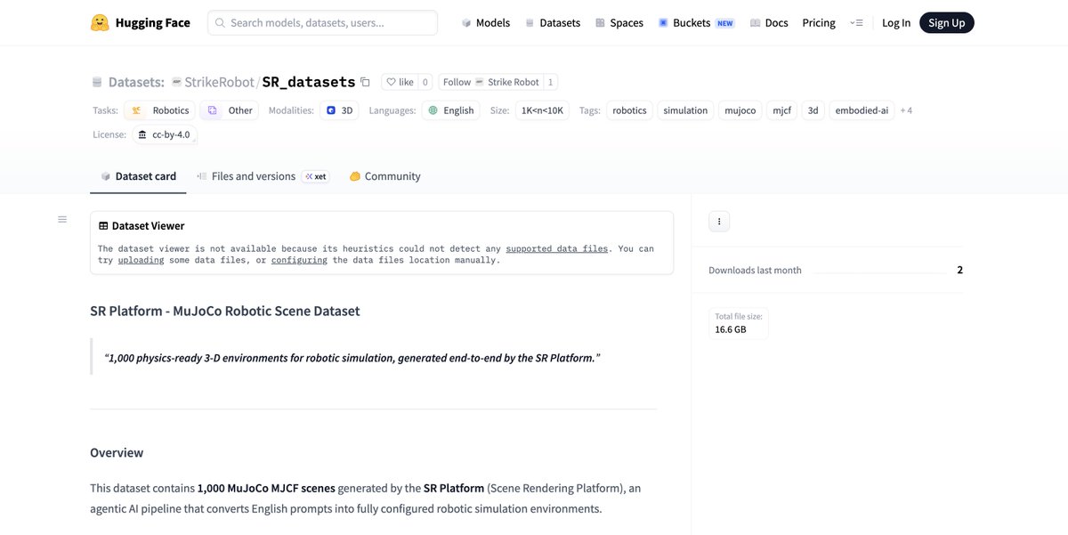
Task: Filter by the English language tag
Action: coord(450,110)
